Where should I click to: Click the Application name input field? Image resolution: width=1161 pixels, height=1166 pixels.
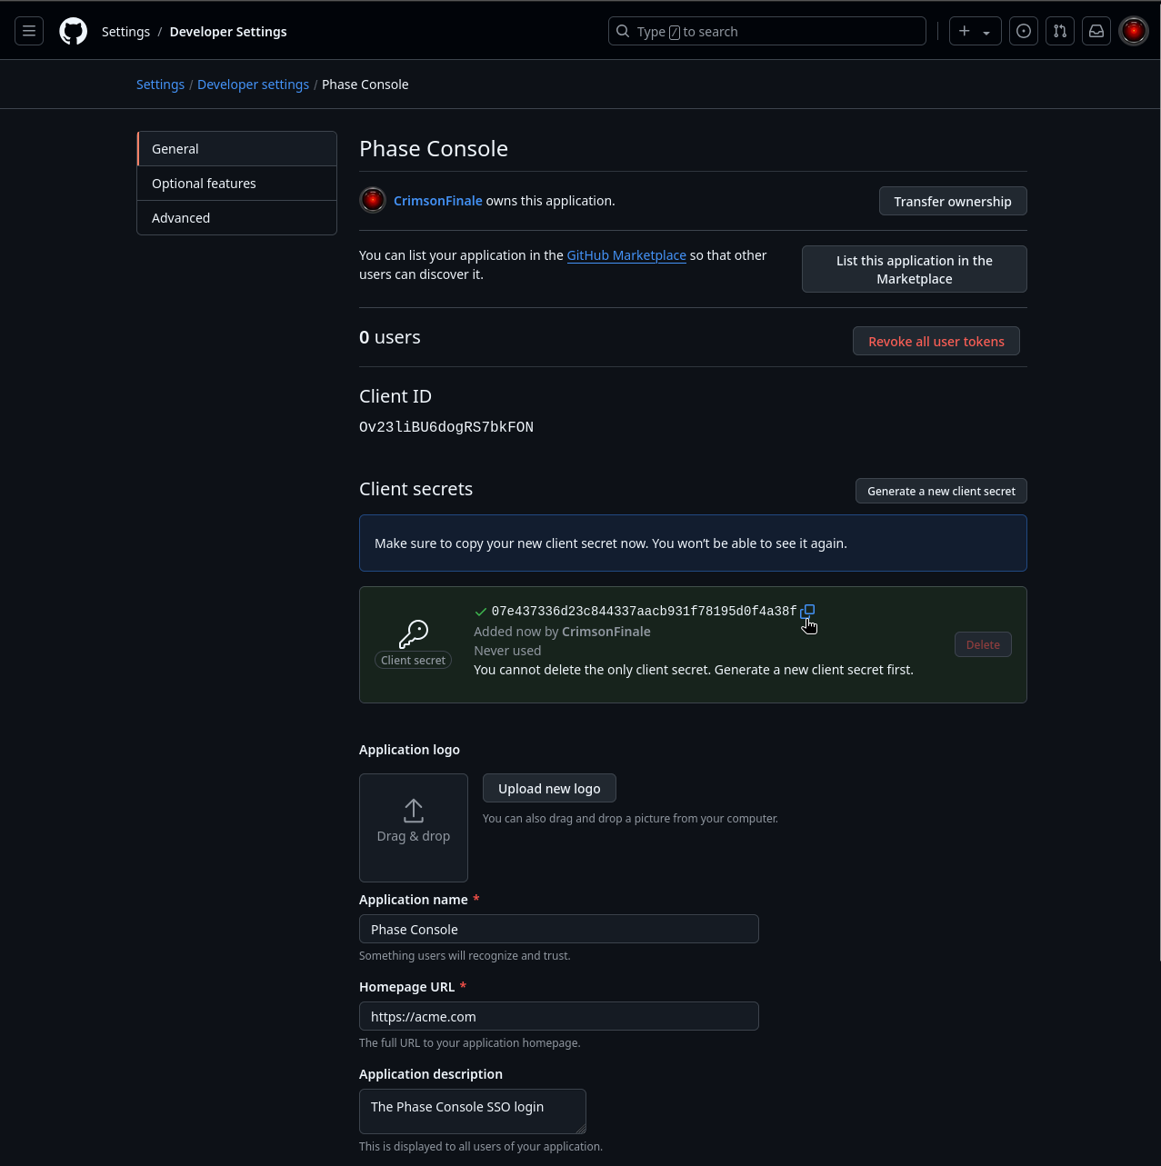[559, 929]
